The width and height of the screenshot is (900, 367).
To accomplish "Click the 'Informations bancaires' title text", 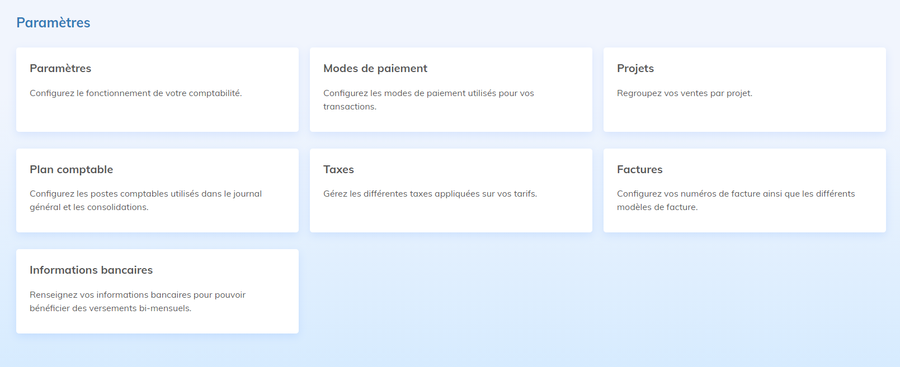I will 91,270.
